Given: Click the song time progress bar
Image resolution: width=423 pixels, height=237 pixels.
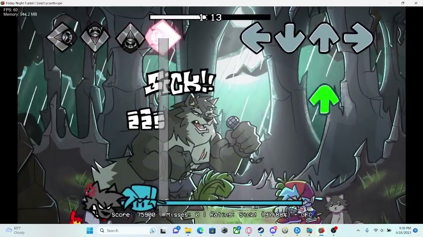Looking at the screenshot, I should point(210,17).
